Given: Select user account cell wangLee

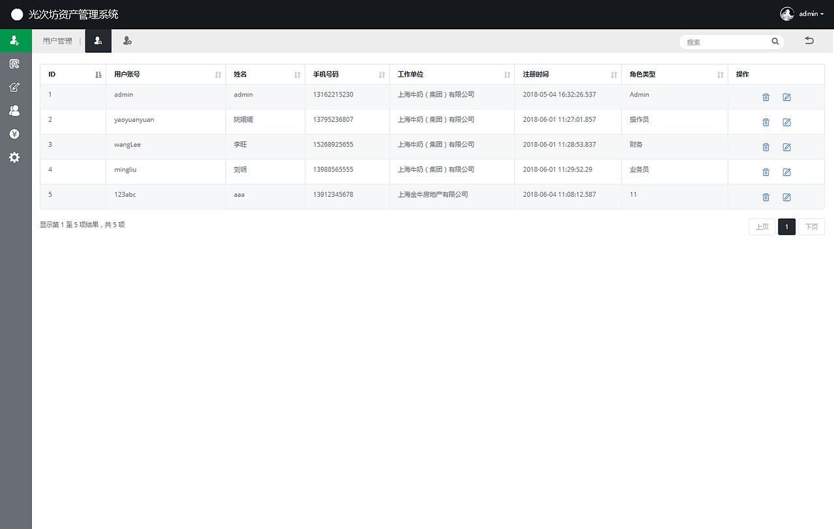Looking at the screenshot, I should (127, 145).
